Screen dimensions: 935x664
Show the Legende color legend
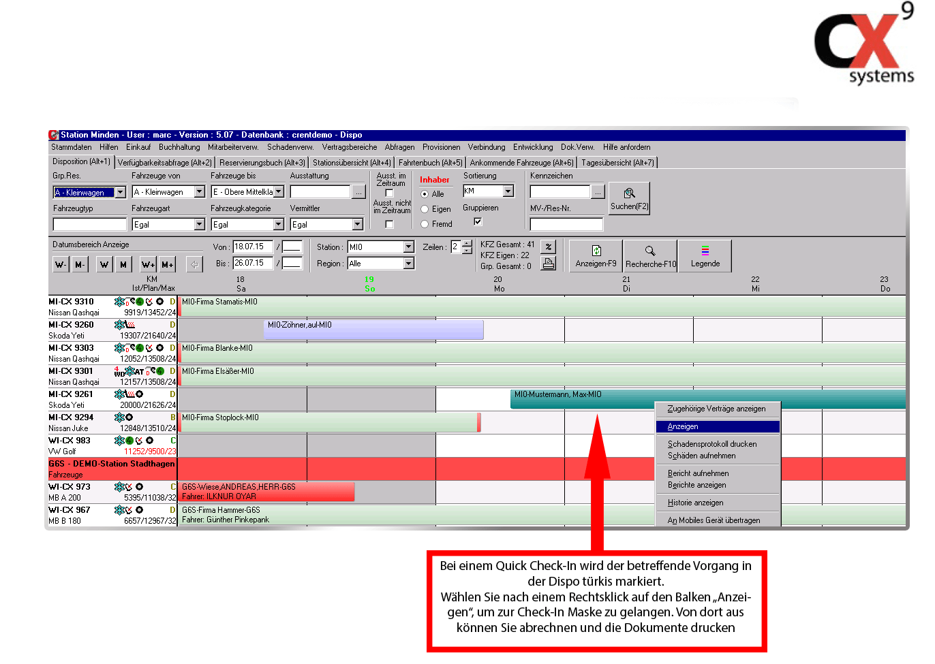tap(705, 256)
